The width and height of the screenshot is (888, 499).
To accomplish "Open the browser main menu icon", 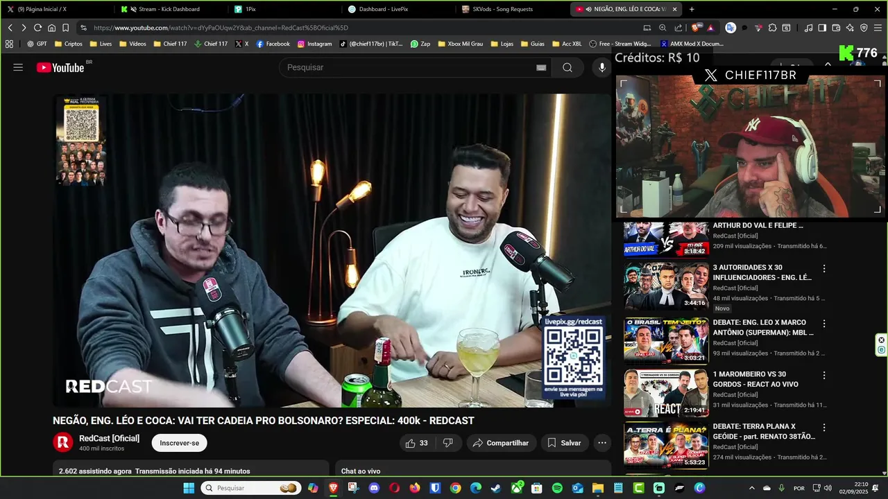I will pyautogui.click(x=878, y=28).
